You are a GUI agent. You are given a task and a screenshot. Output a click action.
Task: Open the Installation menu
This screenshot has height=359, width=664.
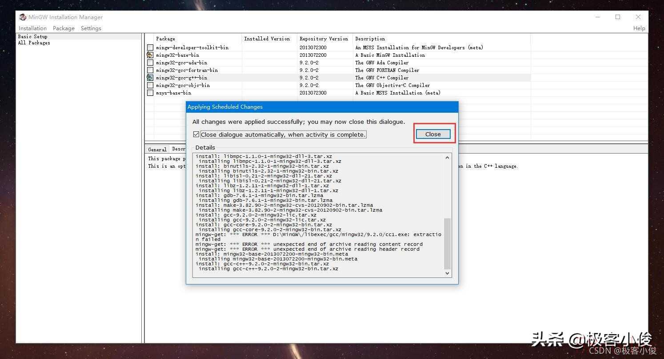(x=32, y=28)
